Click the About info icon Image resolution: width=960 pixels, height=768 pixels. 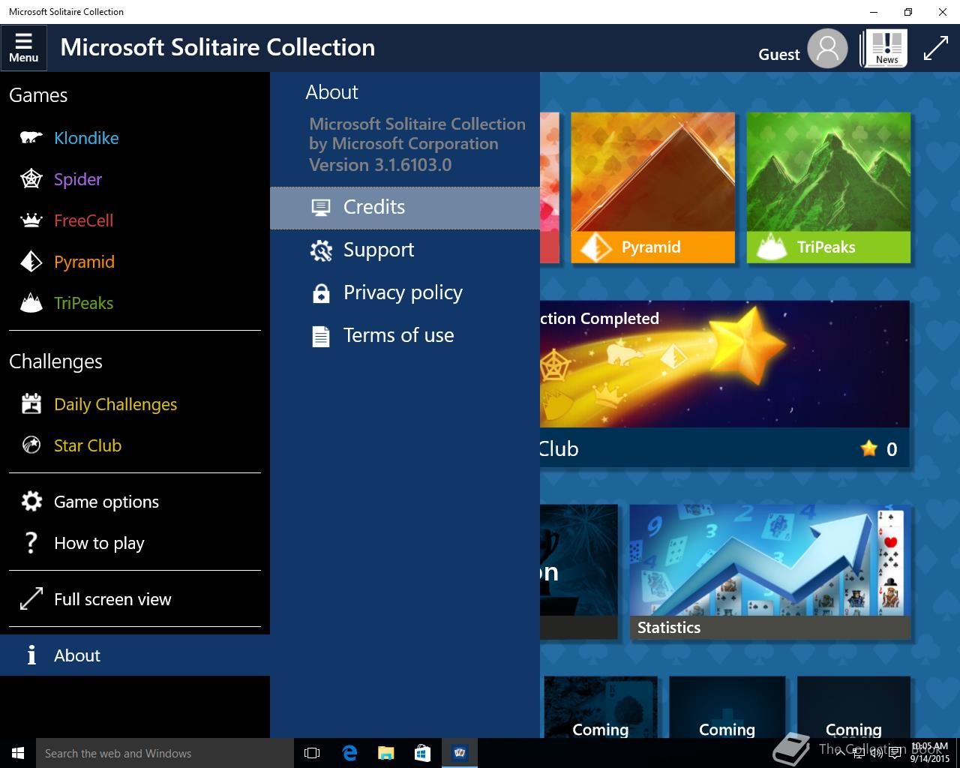pos(31,655)
